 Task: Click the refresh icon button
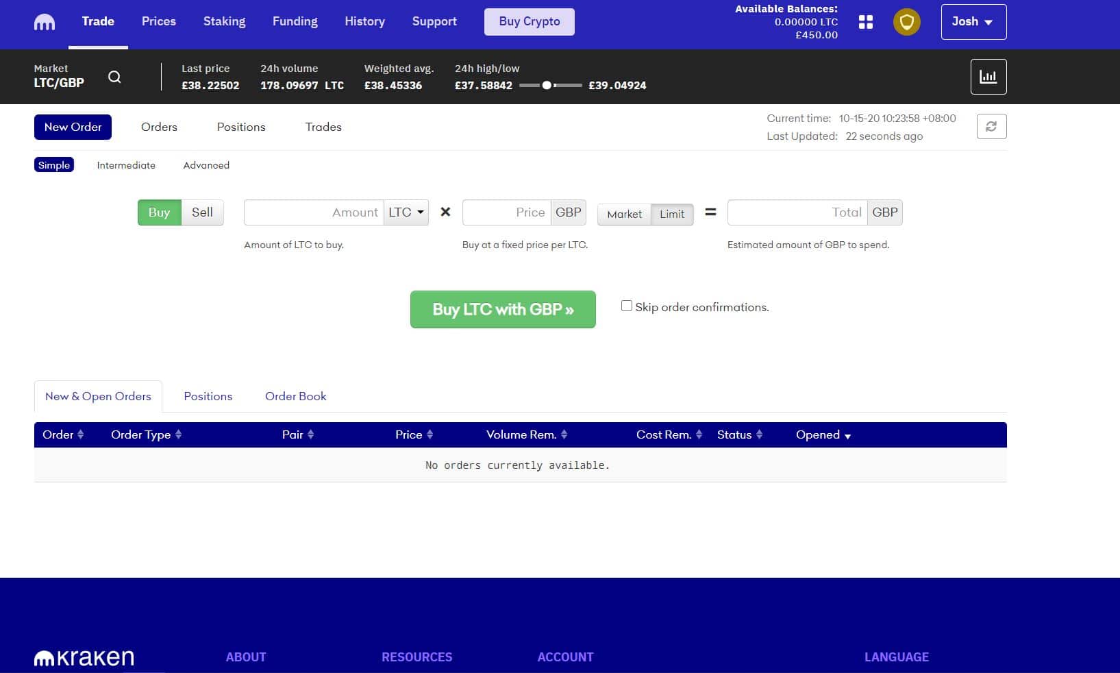991,127
